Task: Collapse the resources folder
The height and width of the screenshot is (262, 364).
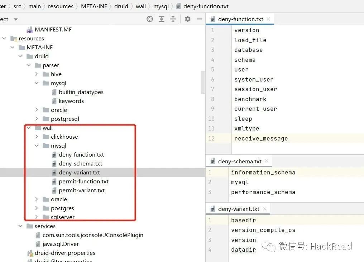Action: coord(4,38)
